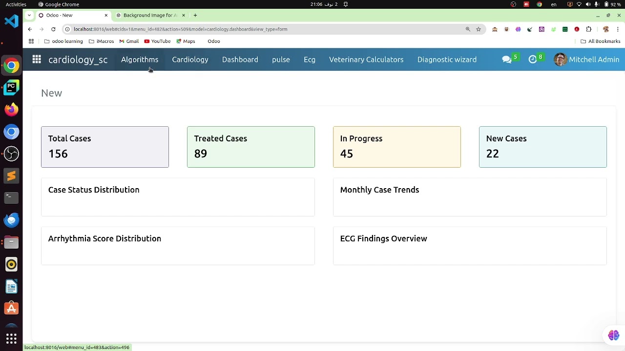The width and height of the screenshot is (625, 351).
Task: Open the conversations messages icon
Action: tap(507, 59)
